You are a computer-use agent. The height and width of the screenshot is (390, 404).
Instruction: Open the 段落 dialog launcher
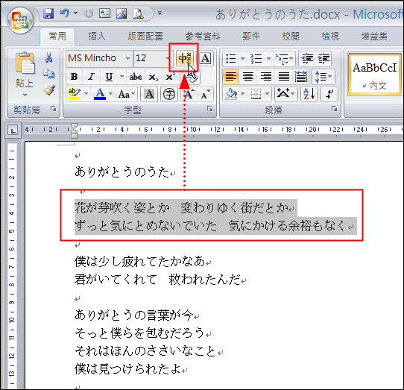point(335,109)
